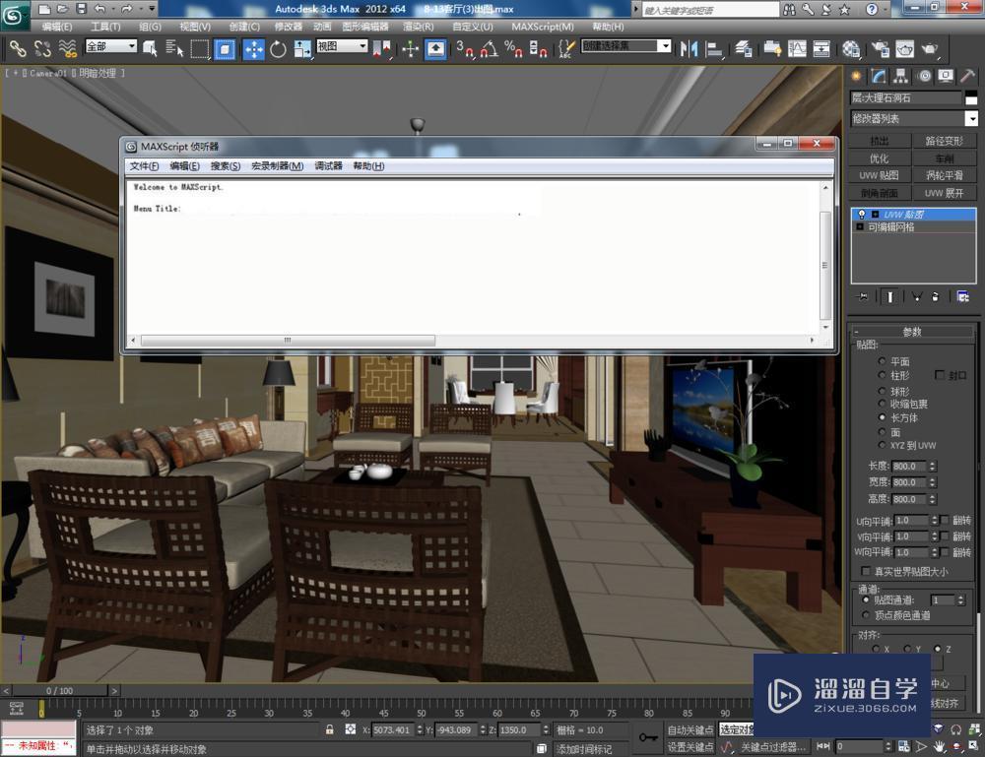Screen dimensions: 985x757
Task: Activate Select and Scale tool
Action: click(x=302, y=48)
